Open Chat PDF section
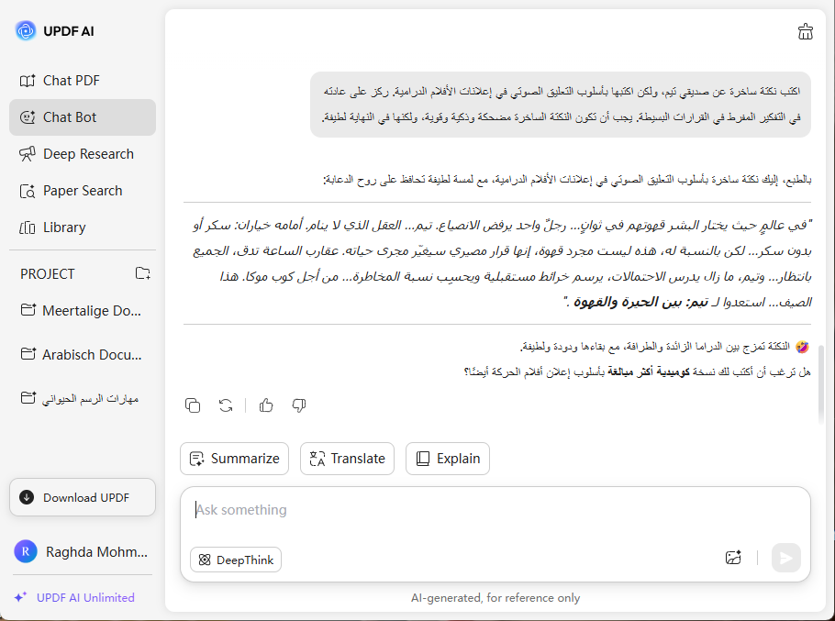The image size is (835, 621). click(x=83, y=81)
